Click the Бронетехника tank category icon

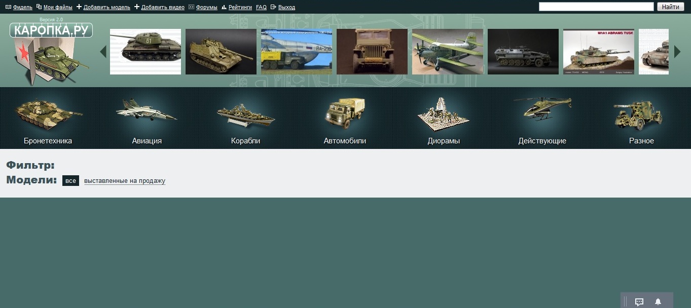48,114
